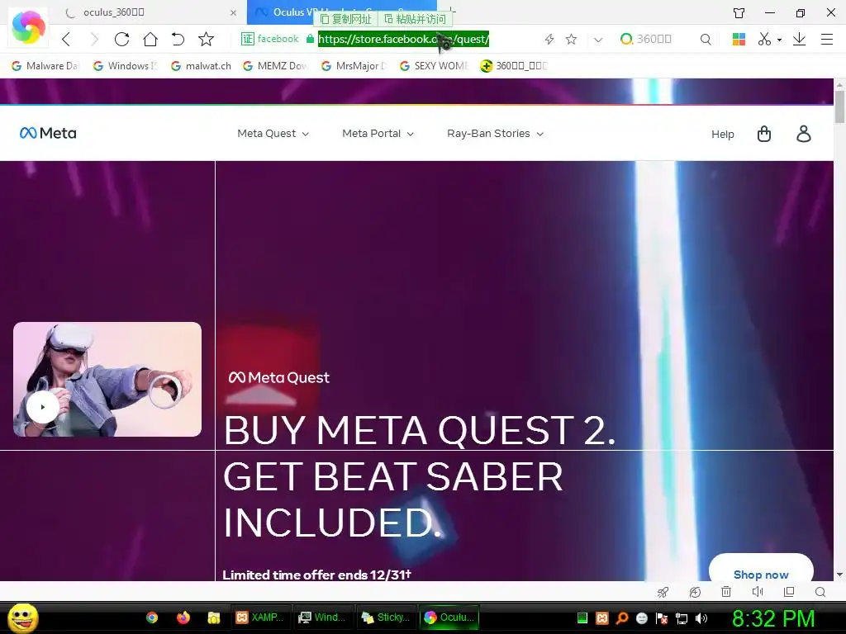Viewport: 846px width, 634px height.
Task: Open the 360 bookmark with yellow icon
Action: (514, 66)
